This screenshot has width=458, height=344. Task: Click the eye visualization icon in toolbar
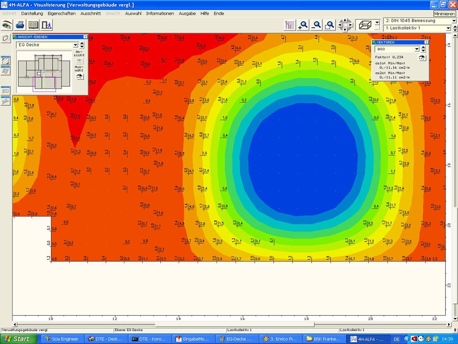[x=7, y=25]
